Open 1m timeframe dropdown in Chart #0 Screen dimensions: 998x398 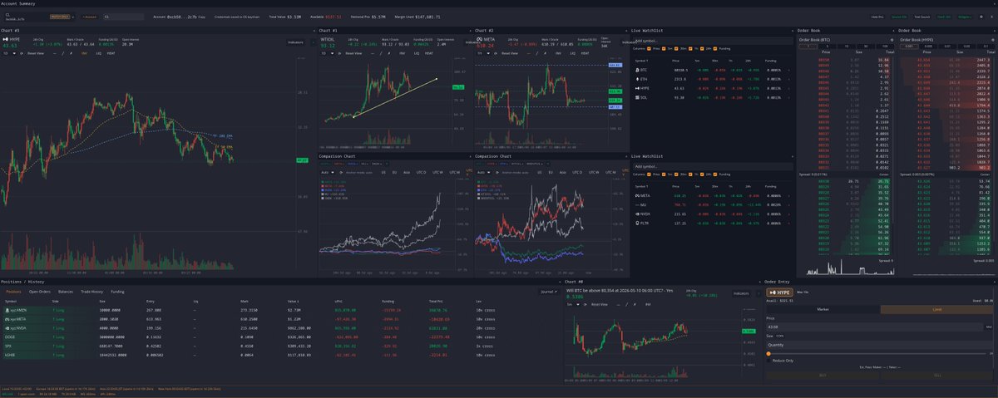[x=573, y=304]
